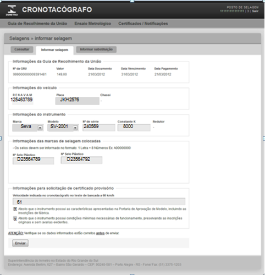Click the Sair logout link

pos(255,11)
